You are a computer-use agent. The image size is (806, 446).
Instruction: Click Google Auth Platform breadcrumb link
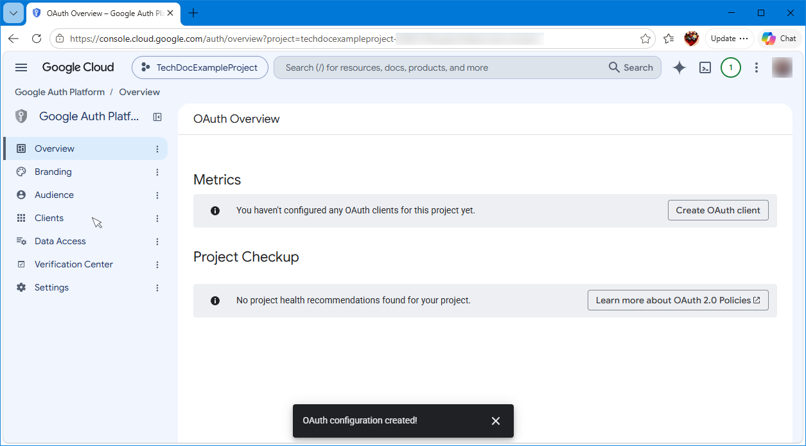pyautogui.click(x=60, y=92)
